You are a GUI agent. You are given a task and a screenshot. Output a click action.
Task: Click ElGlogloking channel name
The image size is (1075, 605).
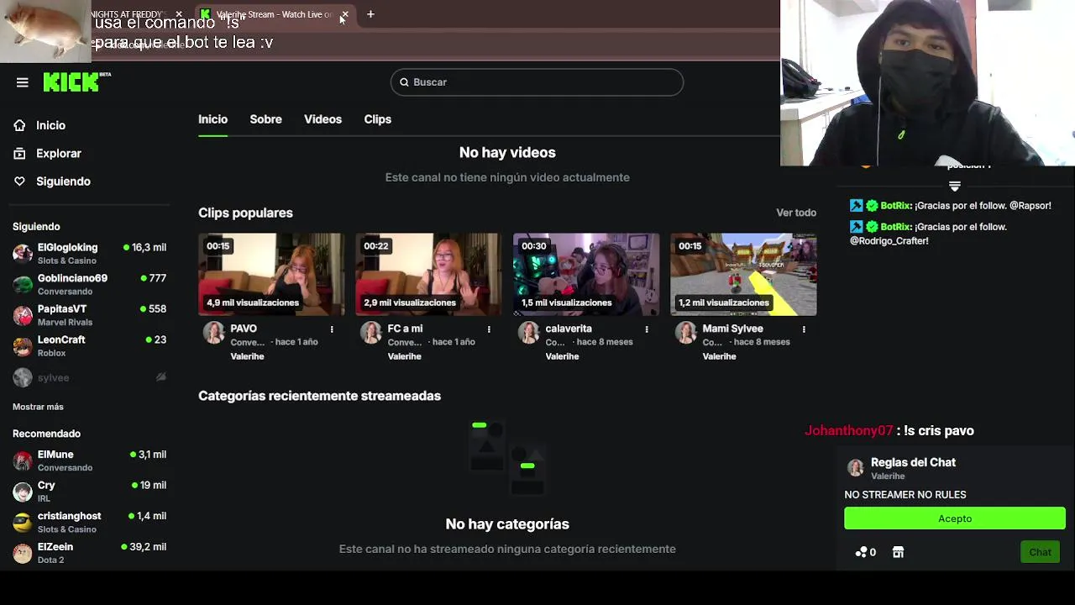pos(67,248)
